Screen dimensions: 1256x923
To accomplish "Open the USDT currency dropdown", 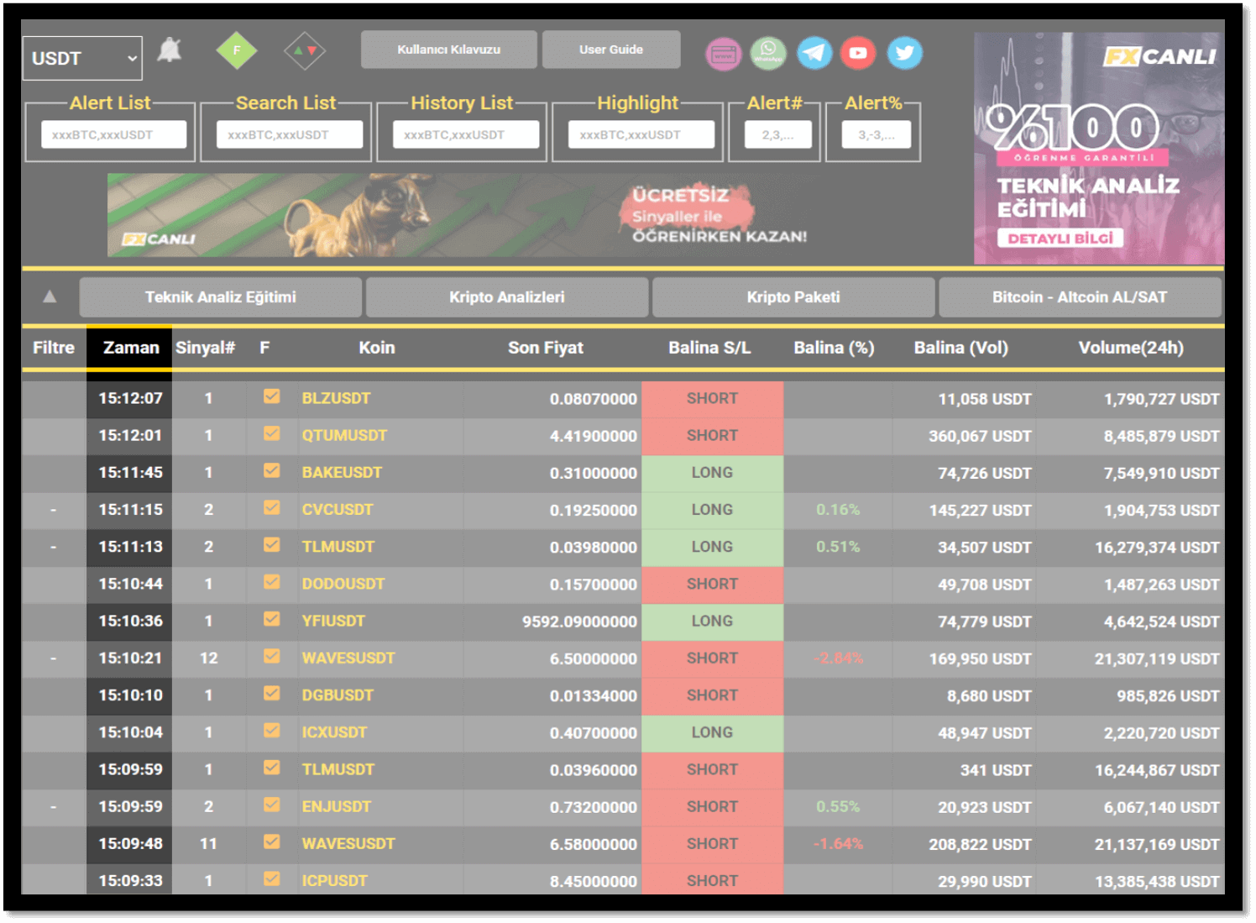I will click(x=82, y=58).
